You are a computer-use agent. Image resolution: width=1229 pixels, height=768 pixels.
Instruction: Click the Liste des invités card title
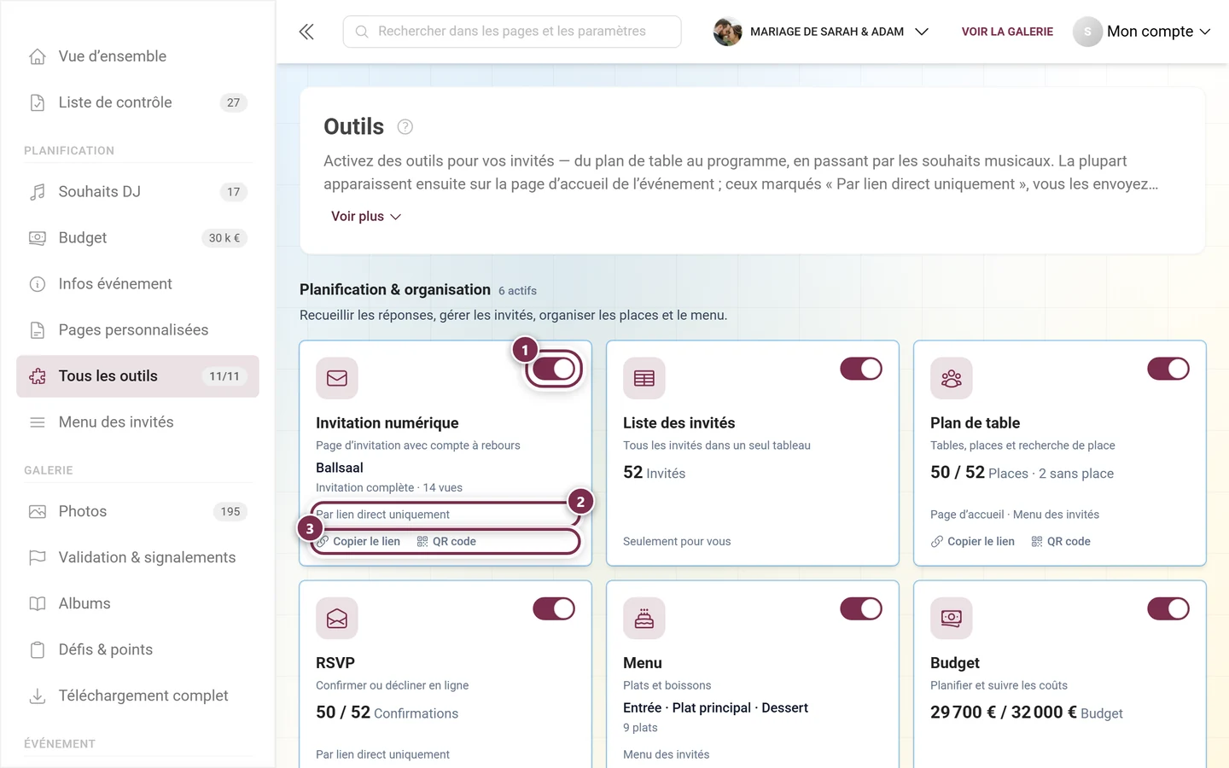pos(679,423)
